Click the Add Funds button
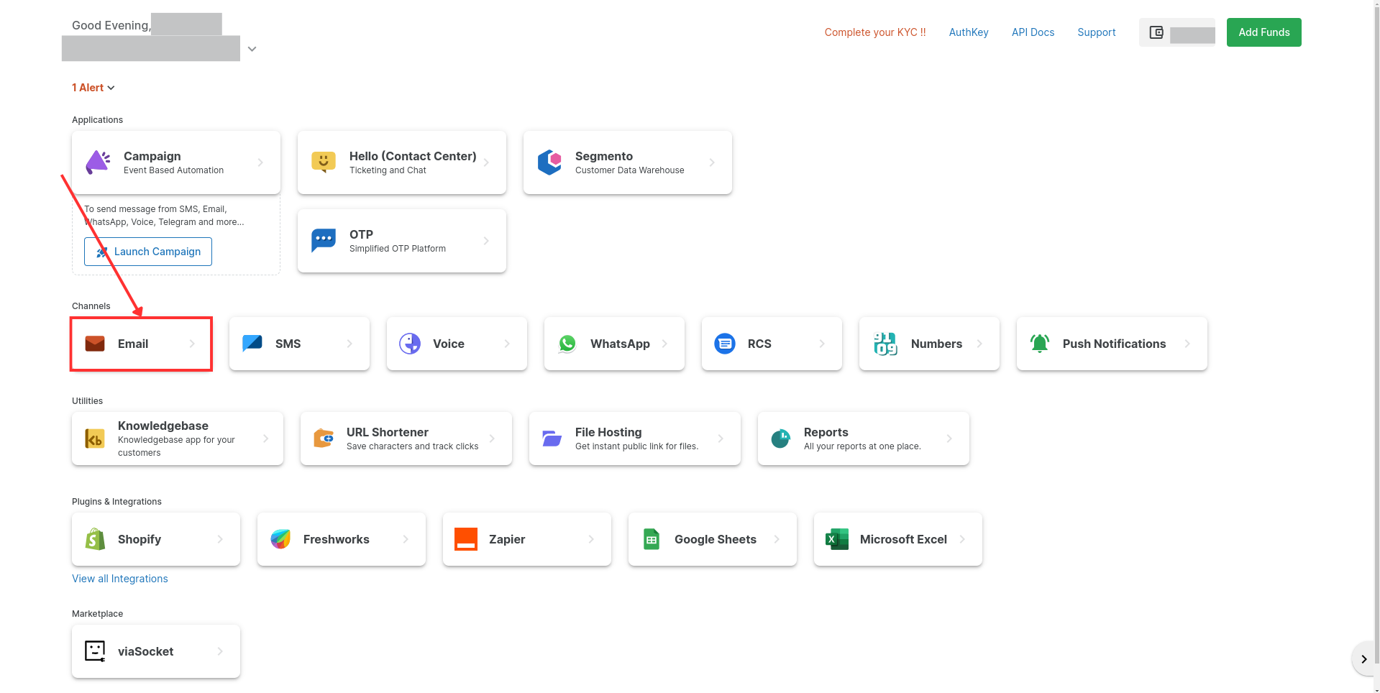The image size is (1380, 693). tap(1264, 32)
